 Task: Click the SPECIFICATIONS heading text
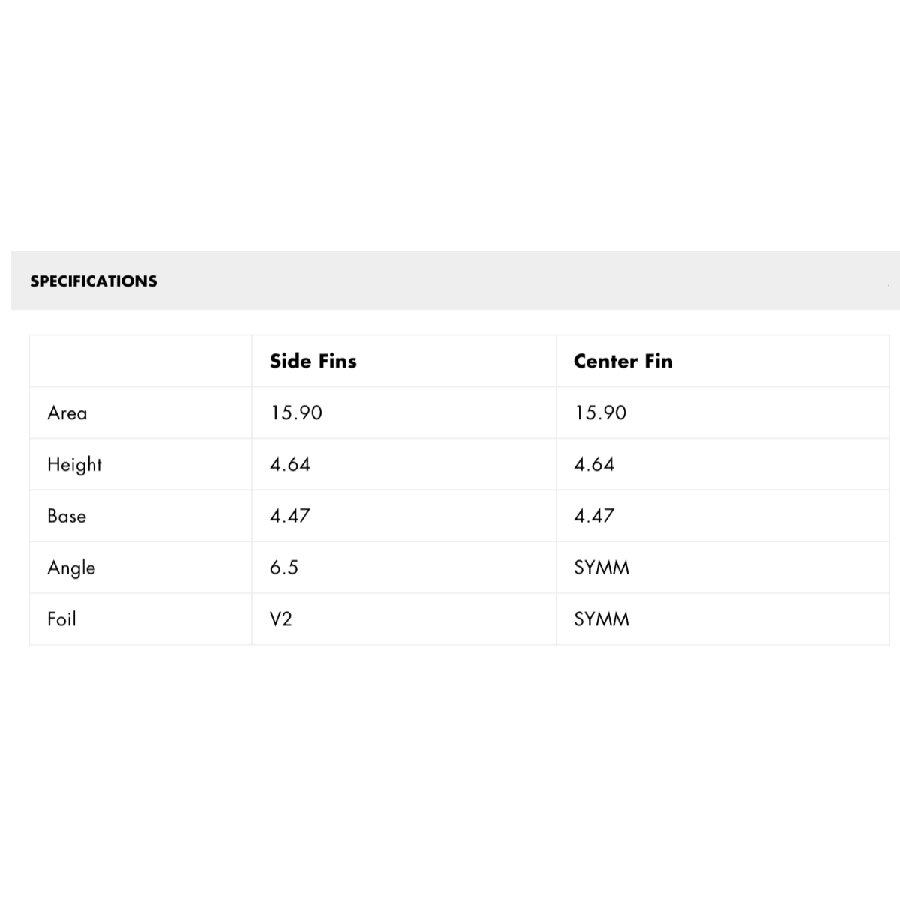tap(94, 281)
